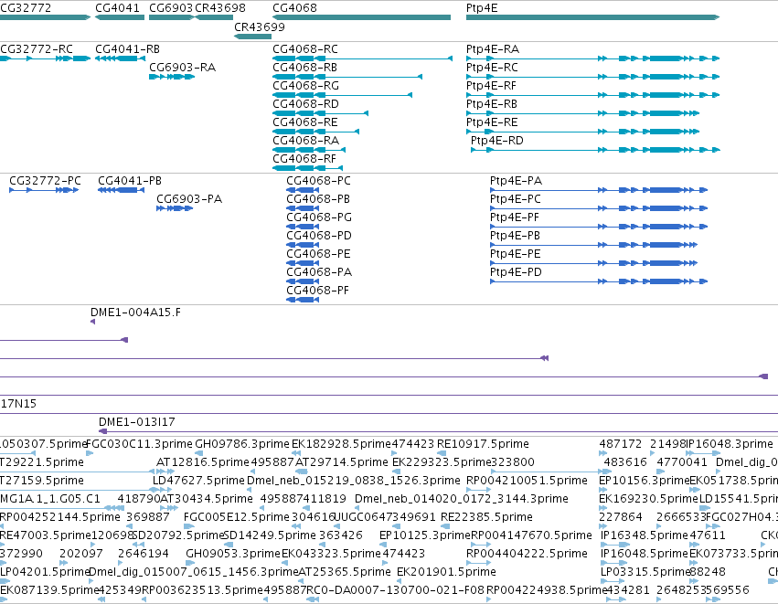Viewport: 778px width, 604px height.
Task: Click the EP10156.3prime EST label
Action: tap(645, 481)
